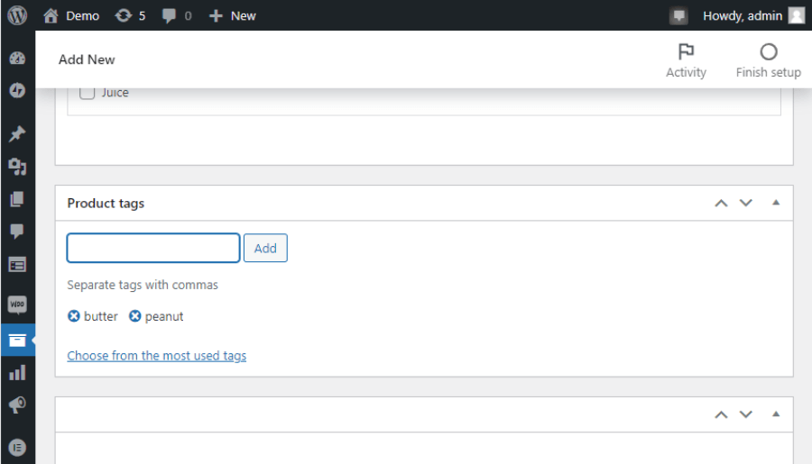Open the Analytics bar chart icon
This screenshot has width=812, height=464.
pos(17,372)
